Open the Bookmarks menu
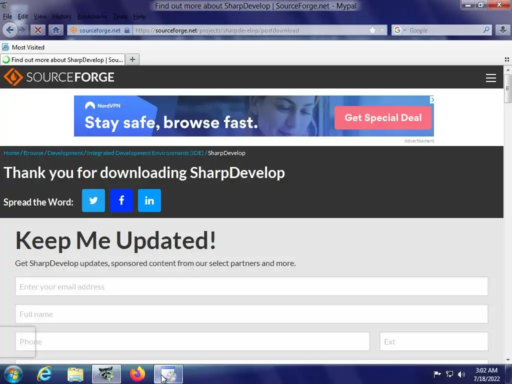The image size is (512, 384). click(x=92, y=16)
